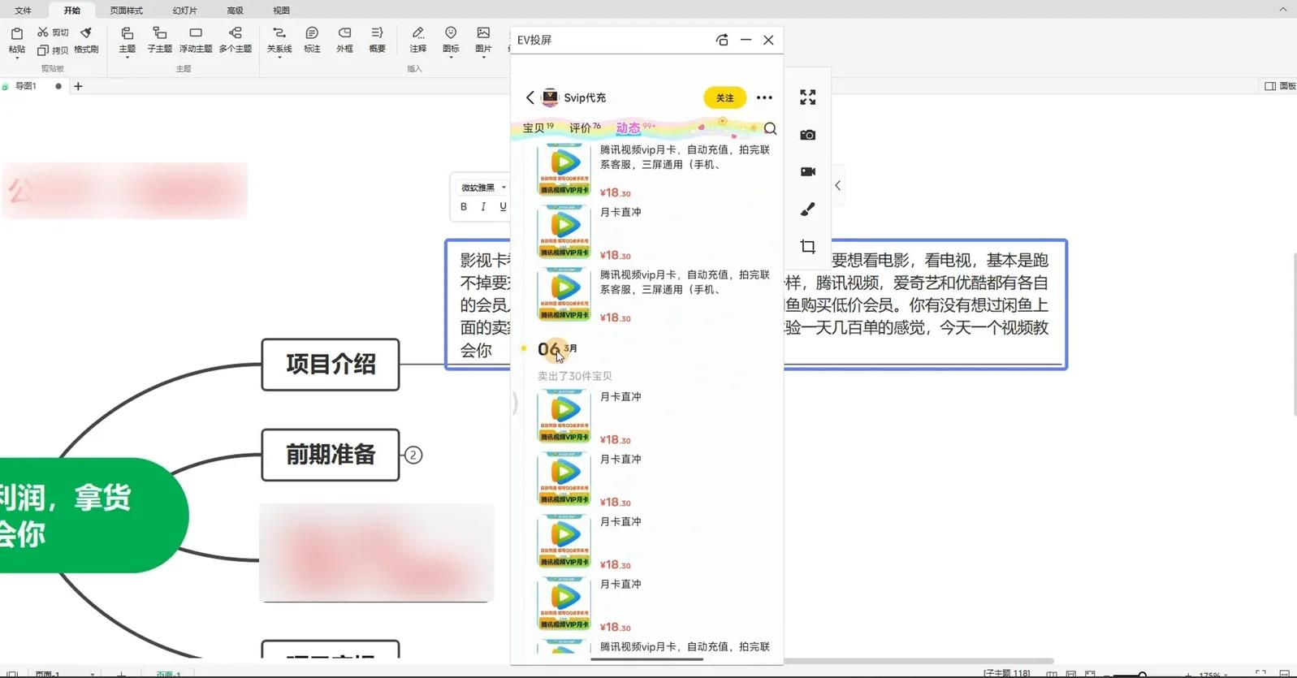Collapse the EV投屏 side toolbar chevron
The image size is (1297, 678).
pyautogui.click(x=837, y=186)
